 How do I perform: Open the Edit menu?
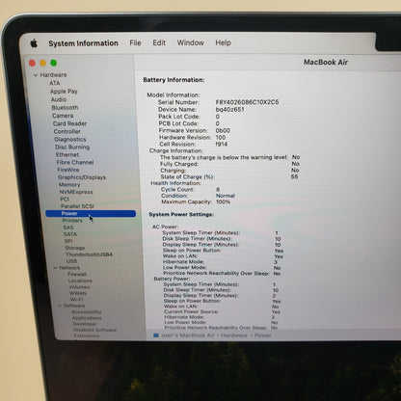click(159, 42)
